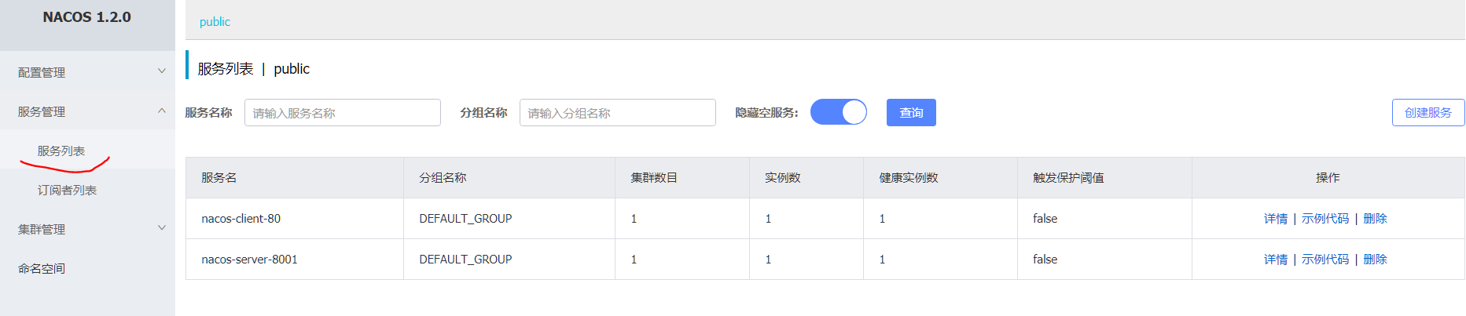Viewport: 1466px width, 316px height.
Task: Click 删除 for nacos-server-8001
Action: coord(1375,260)
